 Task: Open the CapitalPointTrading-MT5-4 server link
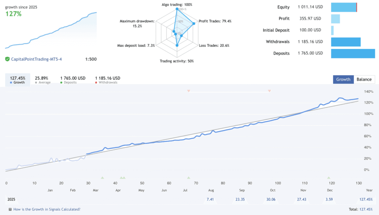(x=36, y=59)
